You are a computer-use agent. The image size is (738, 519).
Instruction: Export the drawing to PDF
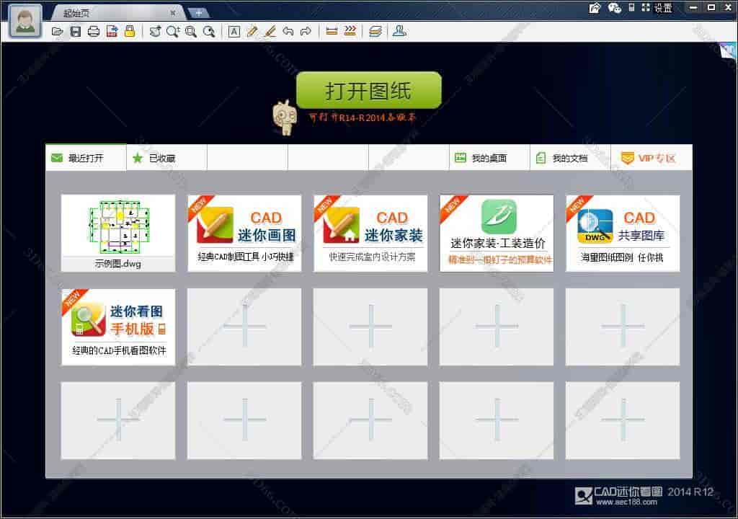110,32
